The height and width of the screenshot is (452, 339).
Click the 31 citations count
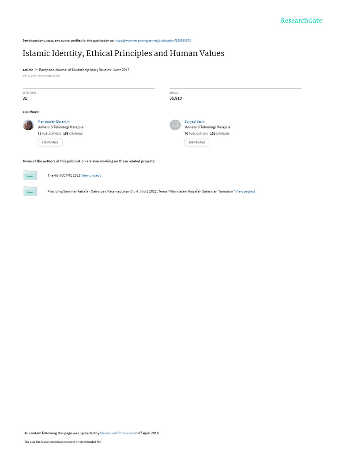tap(25, 98)
